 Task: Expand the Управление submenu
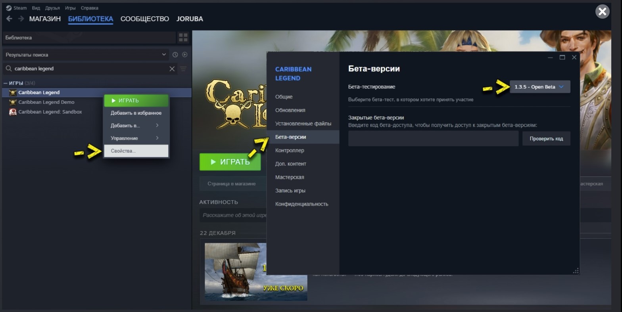pos(136,138)
